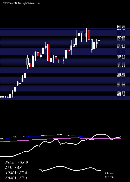130x182 pixels.
Task: Select the Price : 58.9 readout
Action: click(x=16, y=162)
